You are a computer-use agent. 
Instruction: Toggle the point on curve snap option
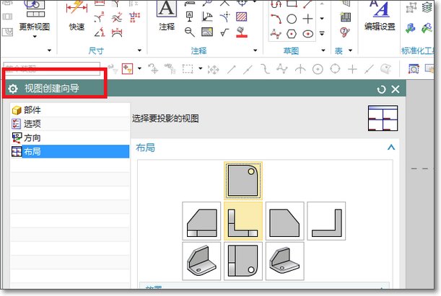369,69
